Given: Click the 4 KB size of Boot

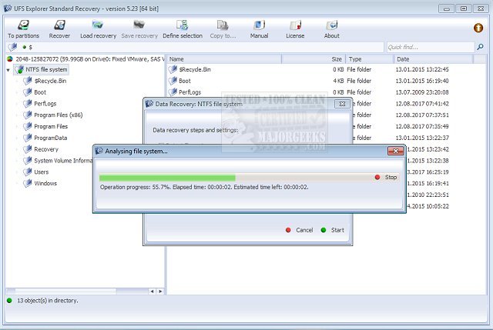Looking at the screenshot, I should (x=338, y=81).
